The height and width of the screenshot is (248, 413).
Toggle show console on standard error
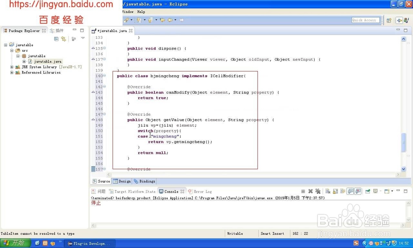click(x=358, y=191)
